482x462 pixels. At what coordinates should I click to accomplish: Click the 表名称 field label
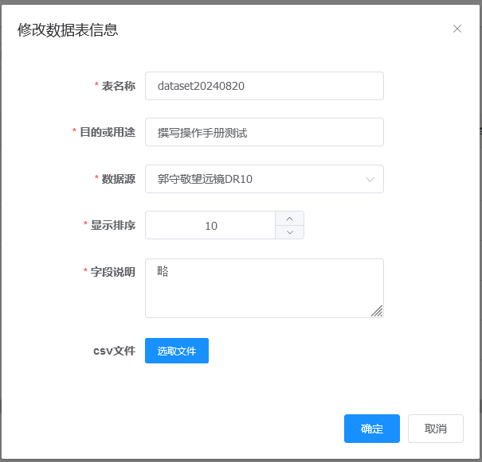(x=118, y=86)
